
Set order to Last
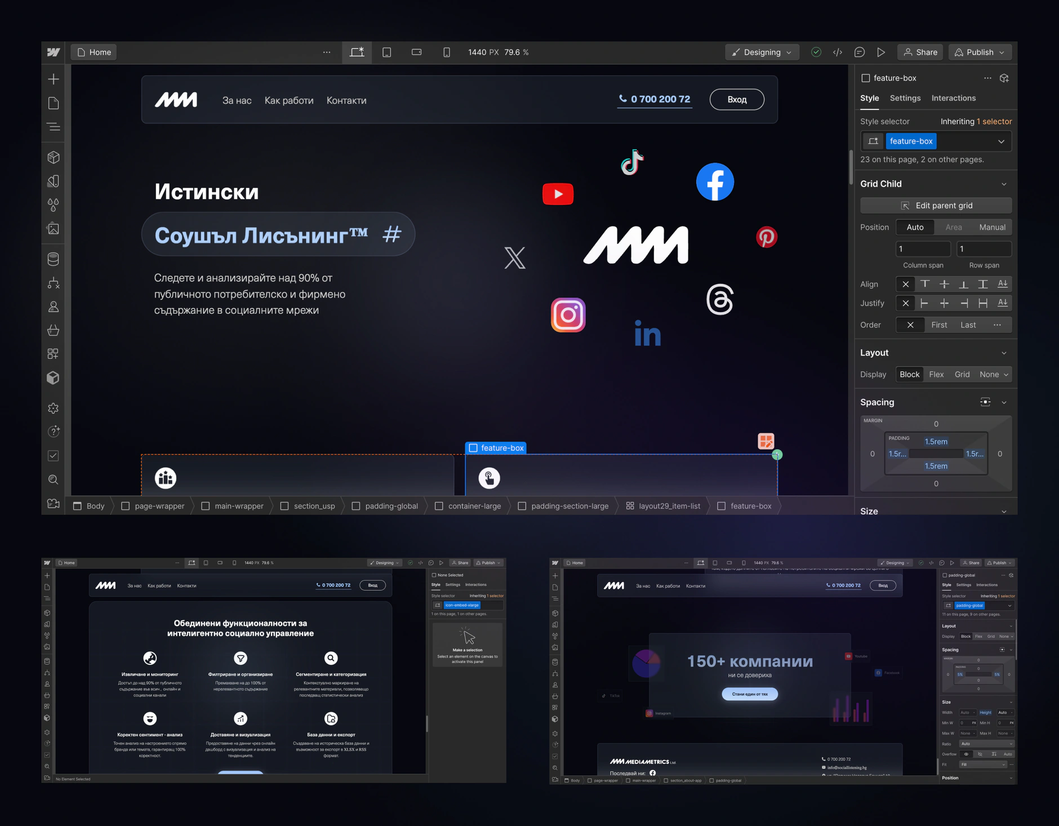tap(968, 325)
